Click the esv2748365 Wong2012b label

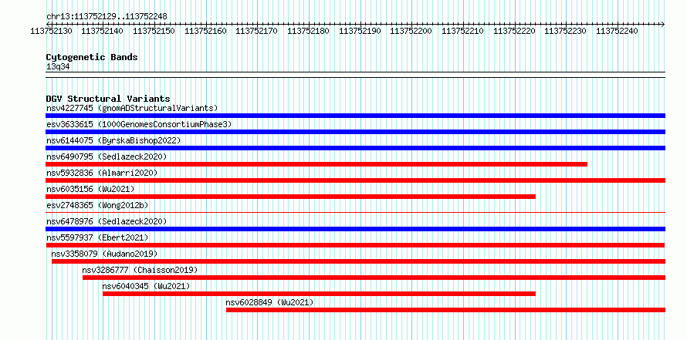pos(97,205)
